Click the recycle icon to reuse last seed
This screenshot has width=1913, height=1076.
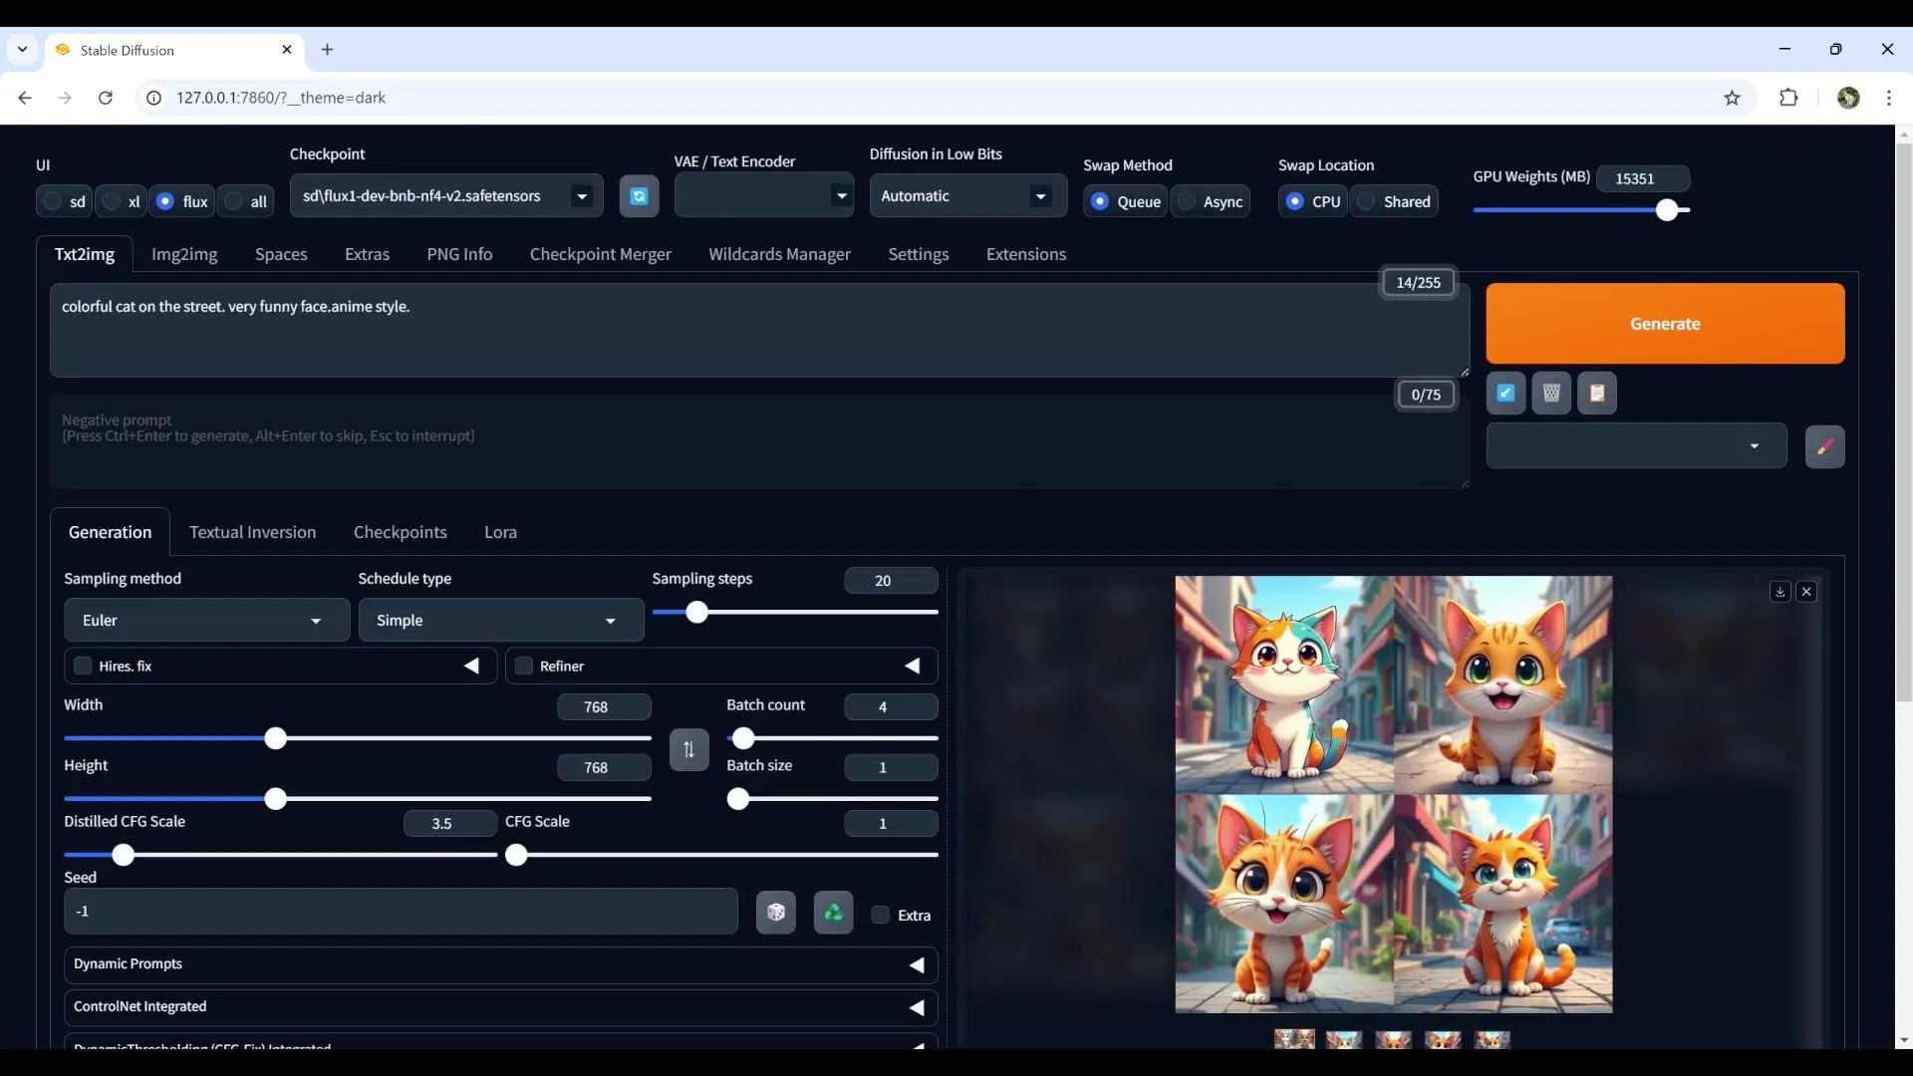[x=833, y=912]
